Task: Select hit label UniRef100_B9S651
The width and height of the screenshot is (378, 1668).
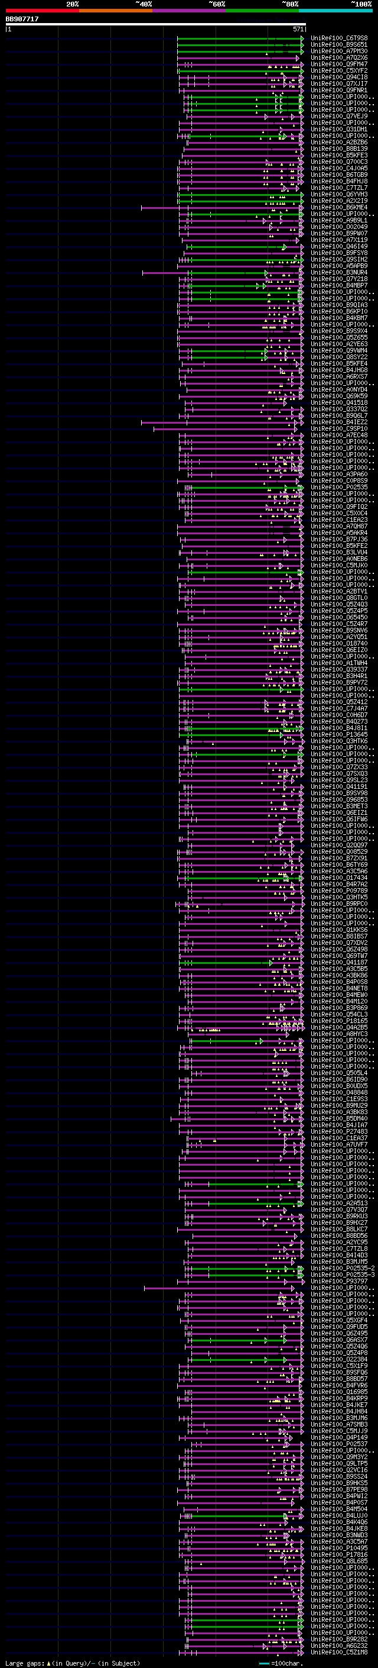Action: pos(339,45)
